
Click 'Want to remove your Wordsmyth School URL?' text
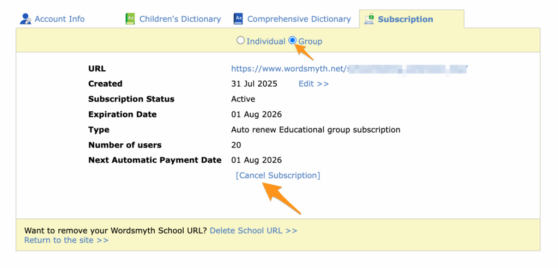click(116, 230)
